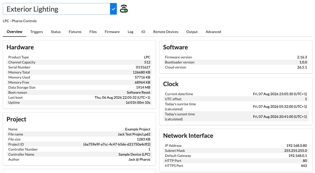Open the Advanced tab

pos(213,32)
